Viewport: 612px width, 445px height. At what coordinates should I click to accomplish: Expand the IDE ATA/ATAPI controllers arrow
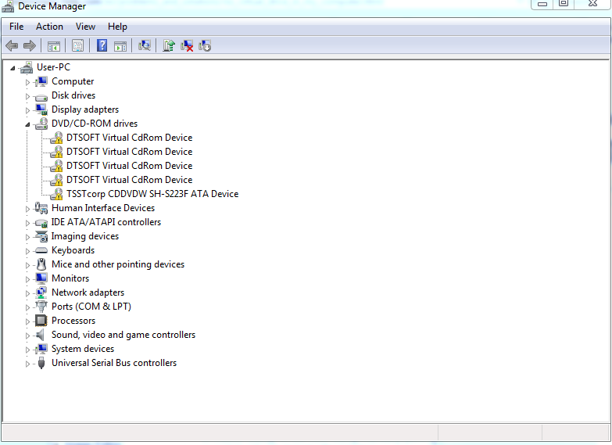coord(27,223)
